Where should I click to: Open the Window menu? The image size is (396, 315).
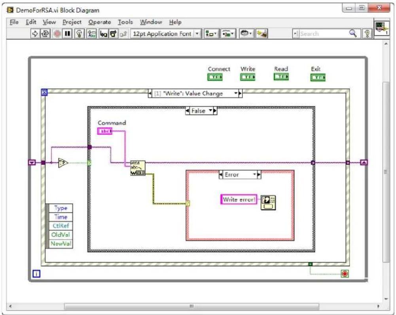(151, 22)
